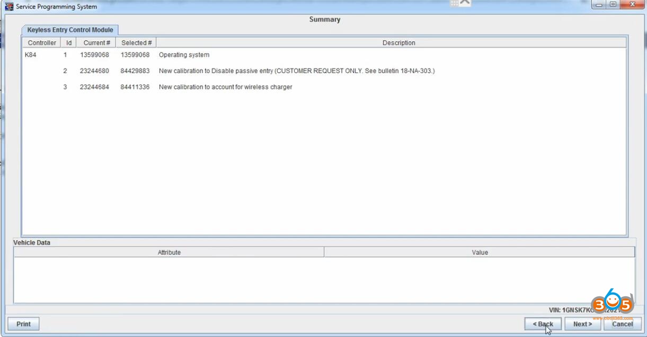Switch to the Keyless Entry Control Module tab
647x337 pixels.
pos(69,30)
